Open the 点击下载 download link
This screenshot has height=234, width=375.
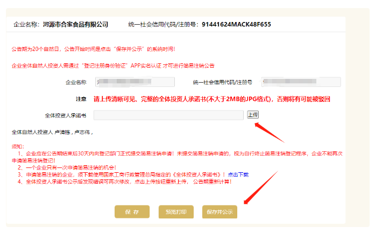click(x=238, y=174)
